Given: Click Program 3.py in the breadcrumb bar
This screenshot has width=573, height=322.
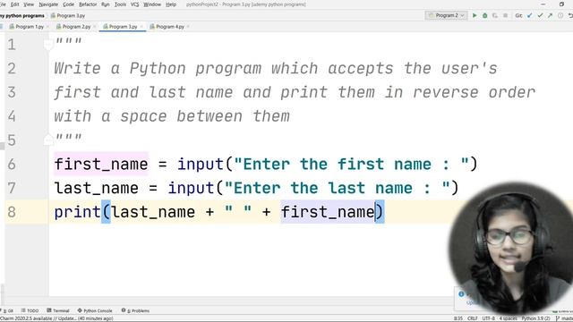Looking at the screenshot, I should click(x=68, y=16).
